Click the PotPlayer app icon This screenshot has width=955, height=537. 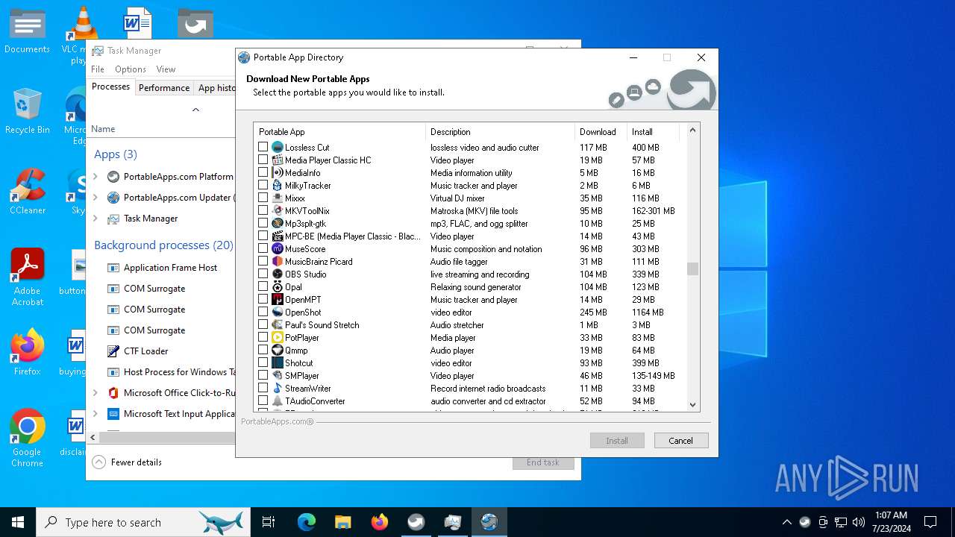[x=278, y=337]
